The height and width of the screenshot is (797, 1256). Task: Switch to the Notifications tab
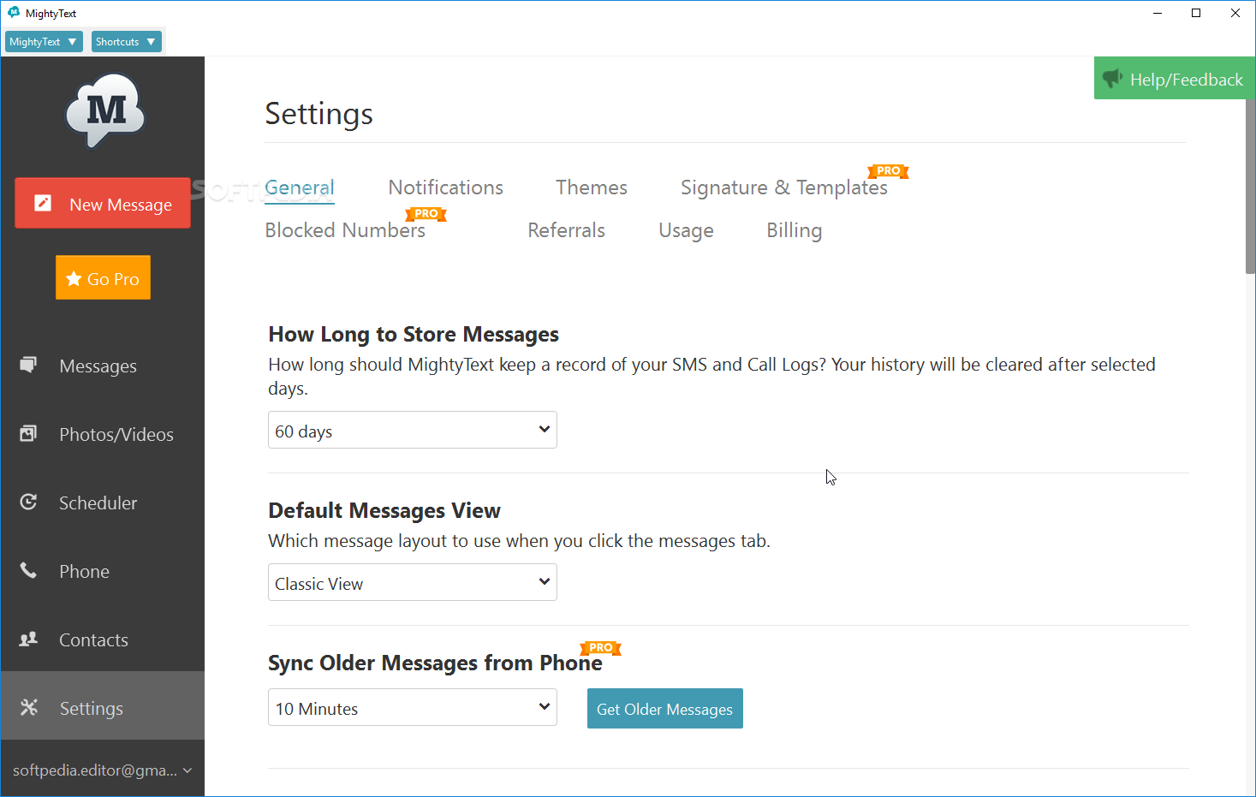point(446,187)
